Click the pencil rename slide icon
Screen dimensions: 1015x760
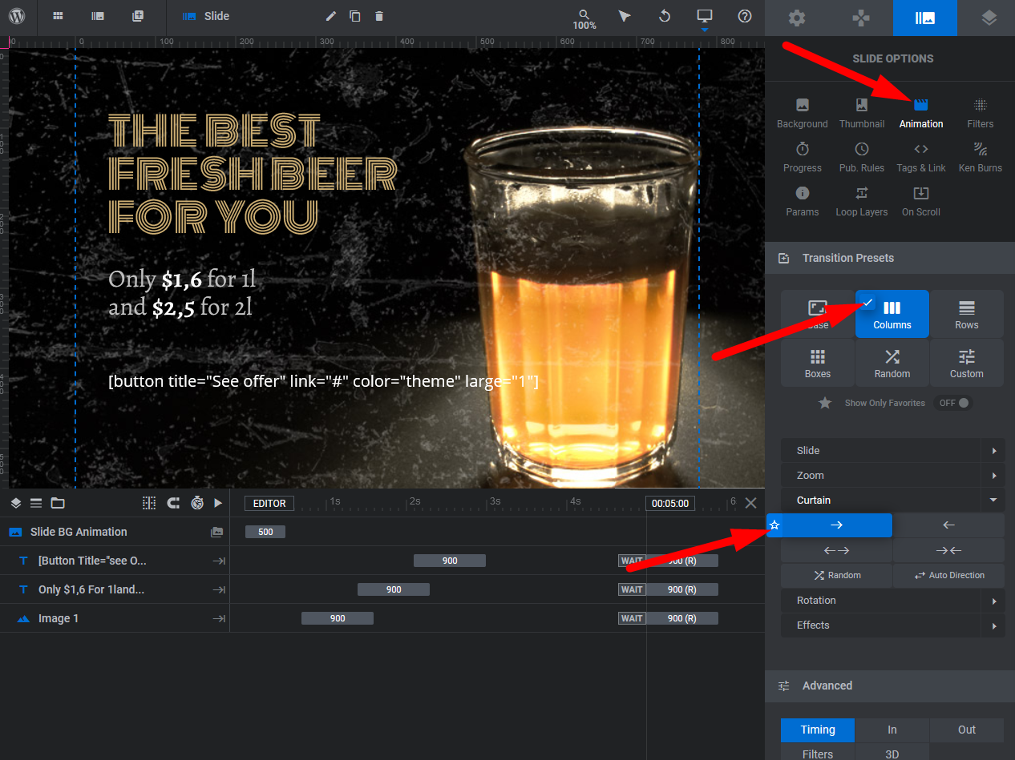[331, 16]
